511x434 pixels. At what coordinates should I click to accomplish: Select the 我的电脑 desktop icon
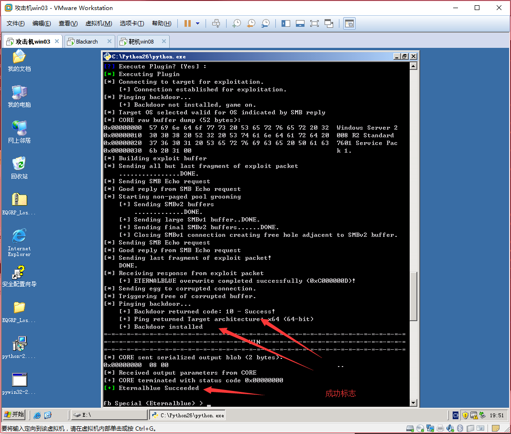tap(19, 96)
